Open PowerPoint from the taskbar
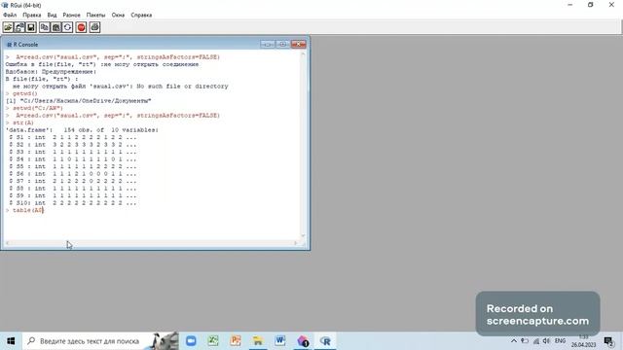The width and height of the screenshot is (623, 350). point(236,341)
